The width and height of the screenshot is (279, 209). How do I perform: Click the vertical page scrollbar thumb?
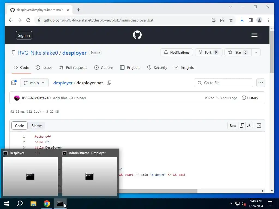[272, 51]
